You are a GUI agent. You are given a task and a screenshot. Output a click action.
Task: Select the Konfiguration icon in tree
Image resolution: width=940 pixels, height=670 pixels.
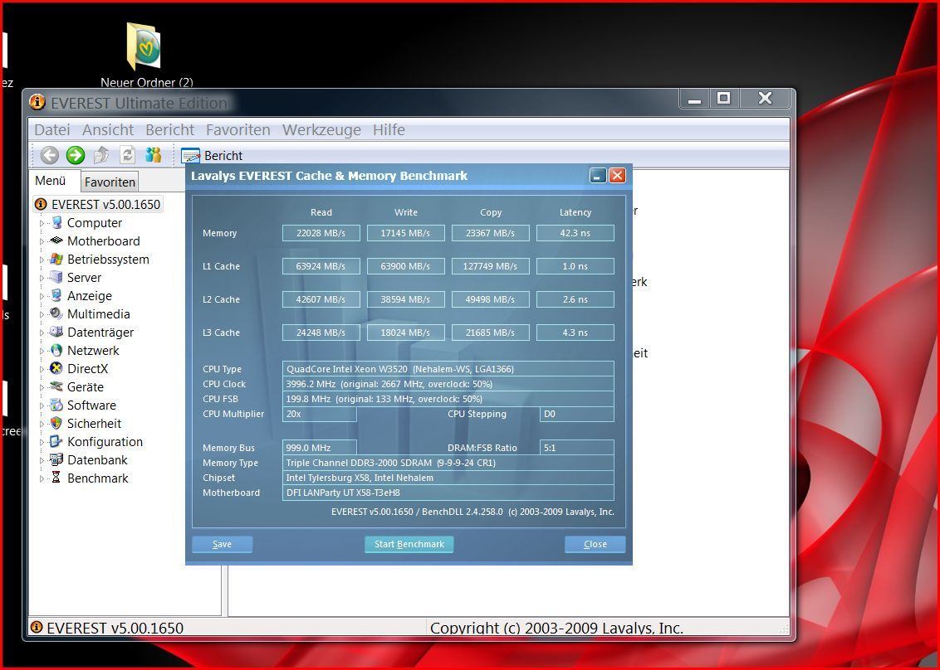(x=56, y=442)
